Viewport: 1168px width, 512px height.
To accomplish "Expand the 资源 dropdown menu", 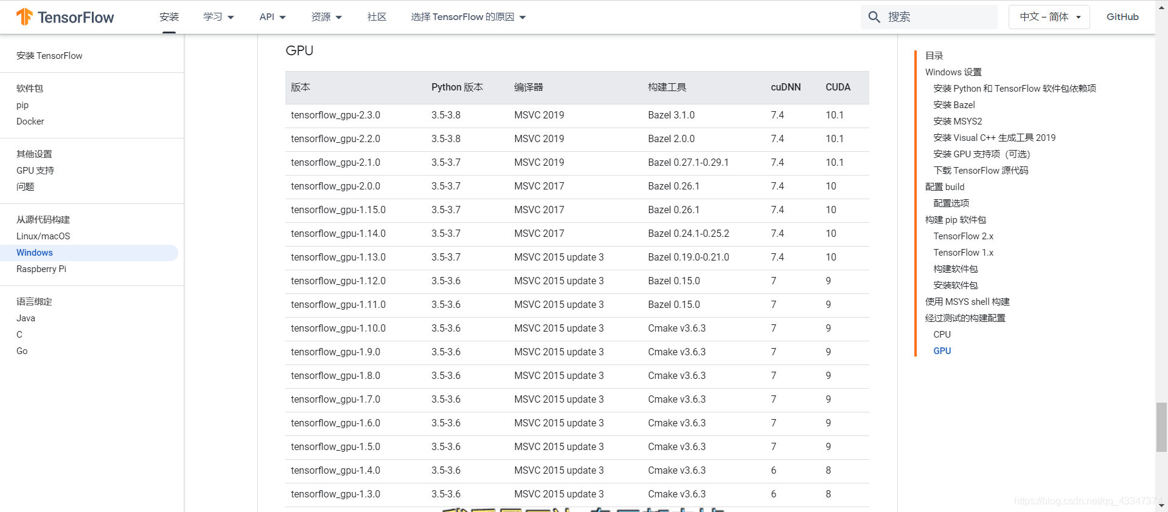I will point(326,17).
